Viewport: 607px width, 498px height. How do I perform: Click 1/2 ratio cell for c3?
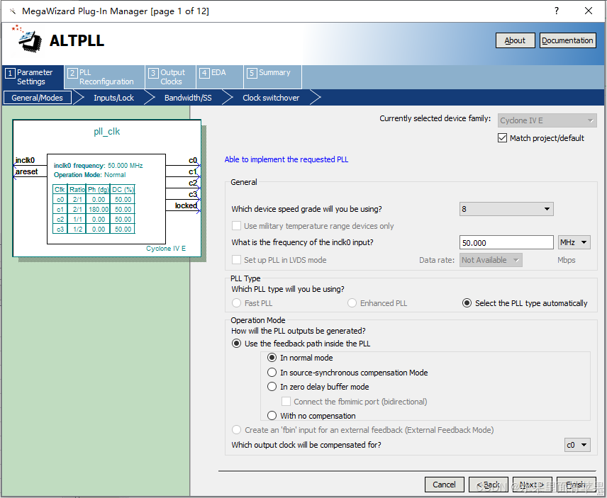click(x=77, y=229)
